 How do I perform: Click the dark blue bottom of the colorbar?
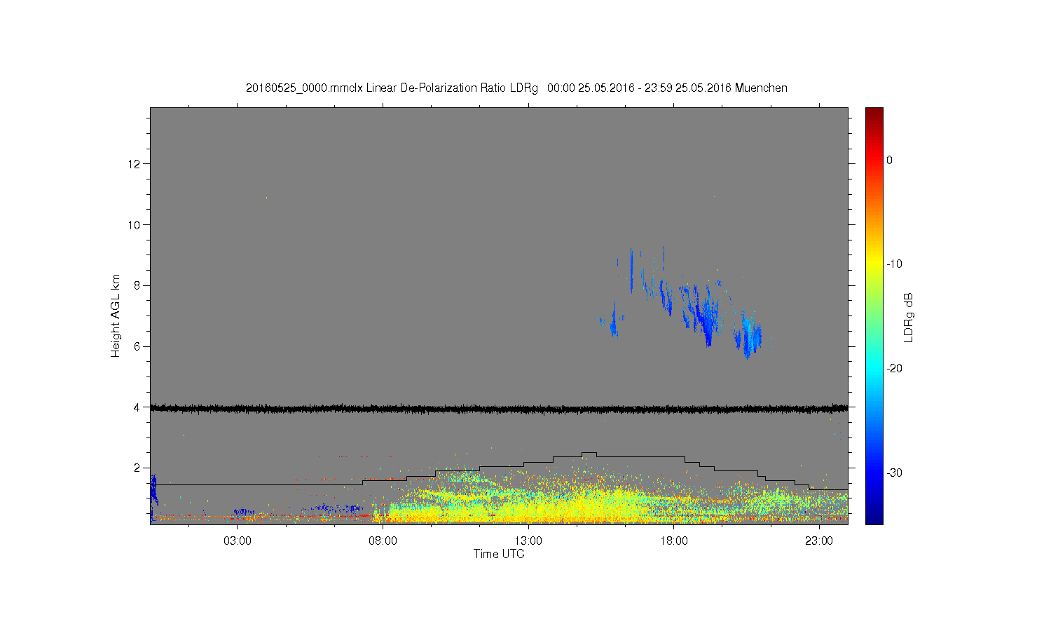[874, 517]
